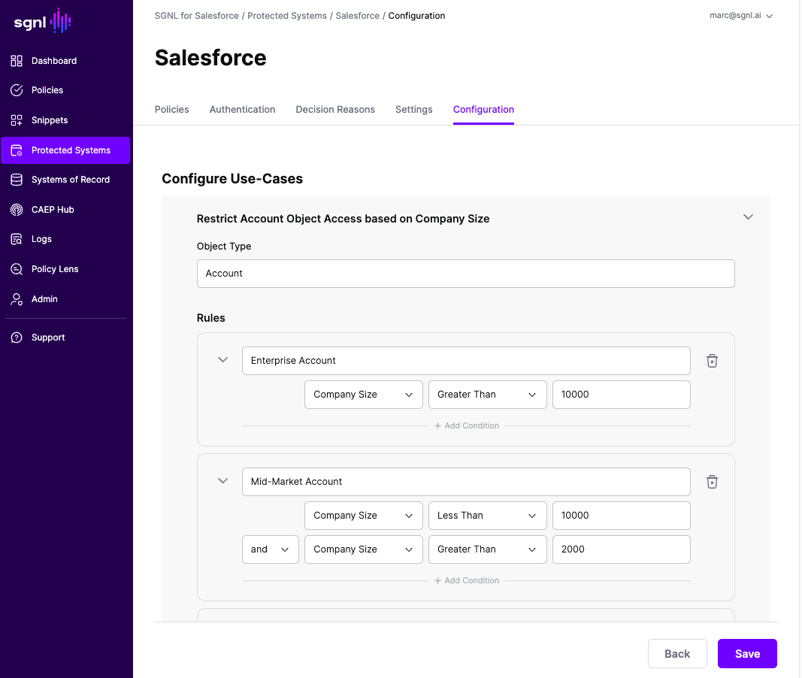Open Company Size dropdown beside Less Than

(x=363, y=516)
